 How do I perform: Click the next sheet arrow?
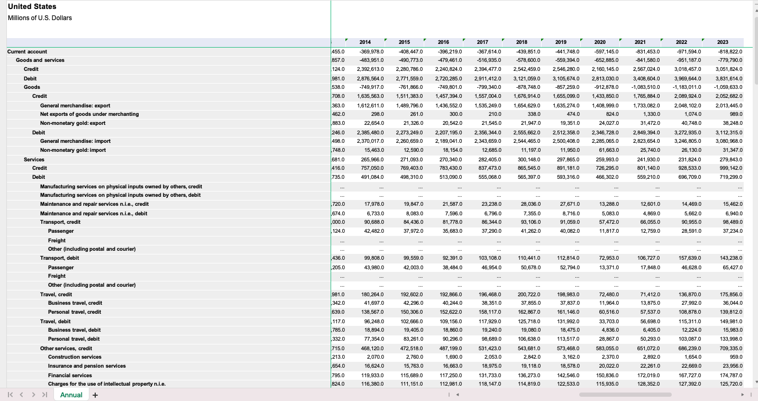coord(33,395)
